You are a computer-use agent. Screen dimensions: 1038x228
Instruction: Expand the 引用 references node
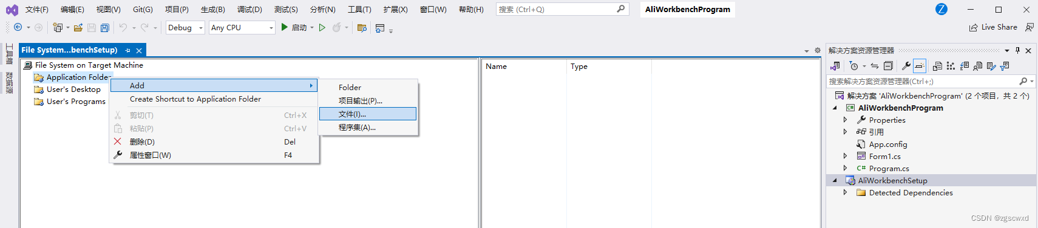pos(845,132)
